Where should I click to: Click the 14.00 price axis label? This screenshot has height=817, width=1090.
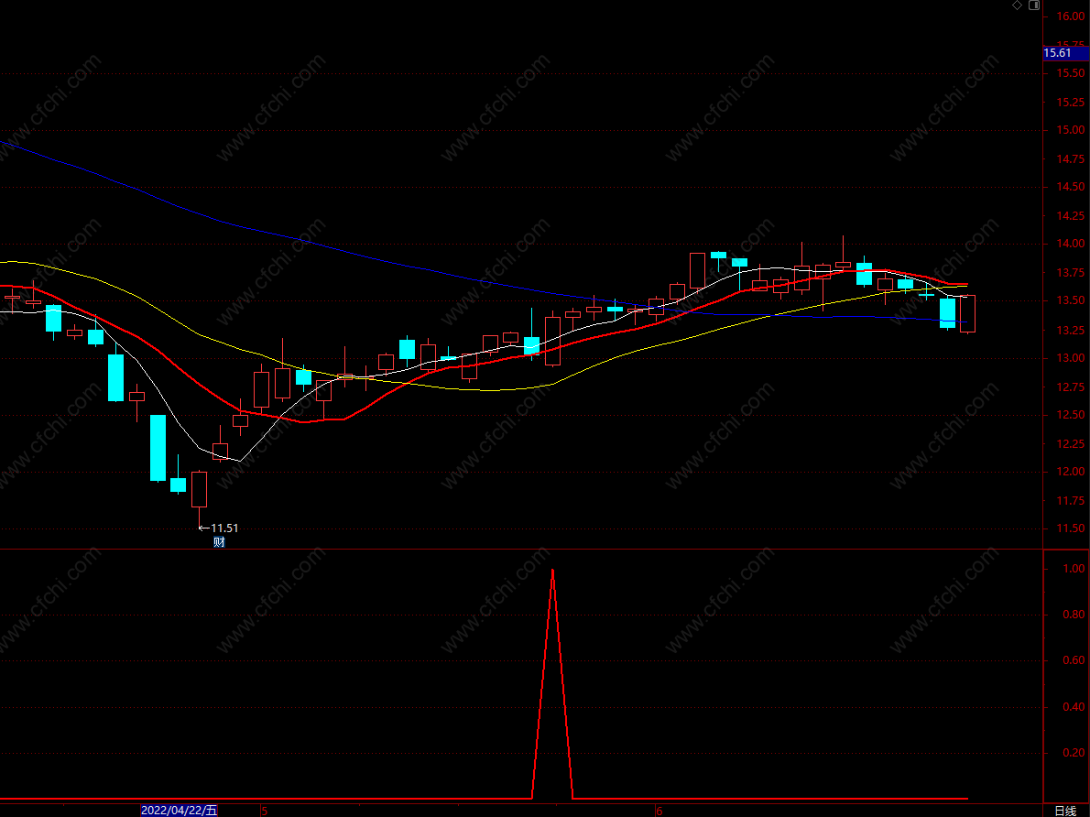point(1070,244)
